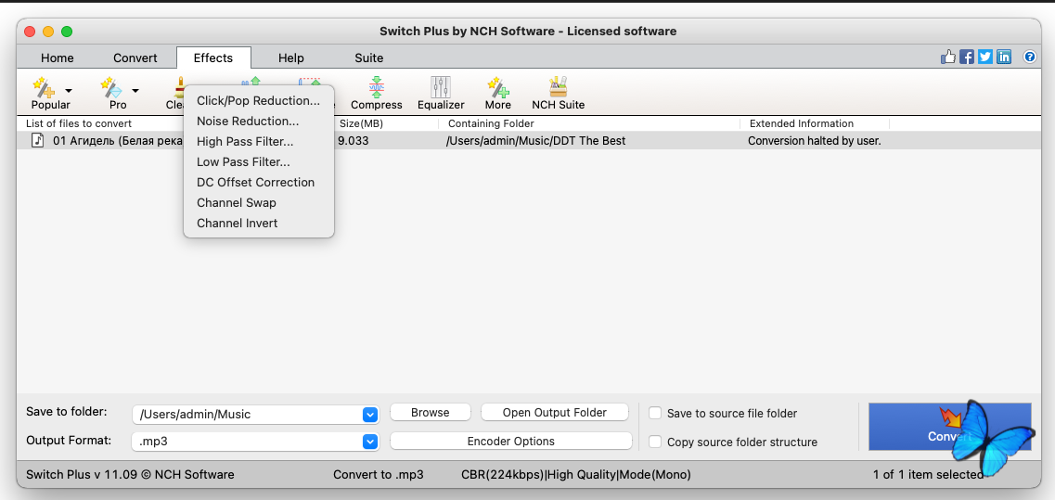Screen dimensions: 1055x500
Task: Enable Save to source file folder
Action: pos(656,414)
